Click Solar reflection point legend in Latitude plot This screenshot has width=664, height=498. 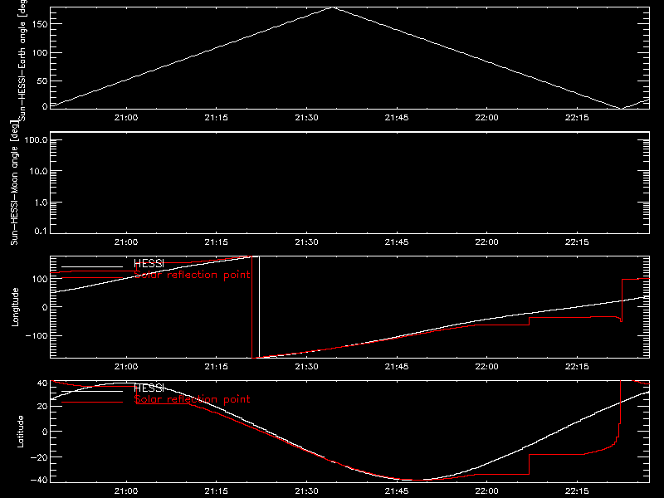pos(193,399)
